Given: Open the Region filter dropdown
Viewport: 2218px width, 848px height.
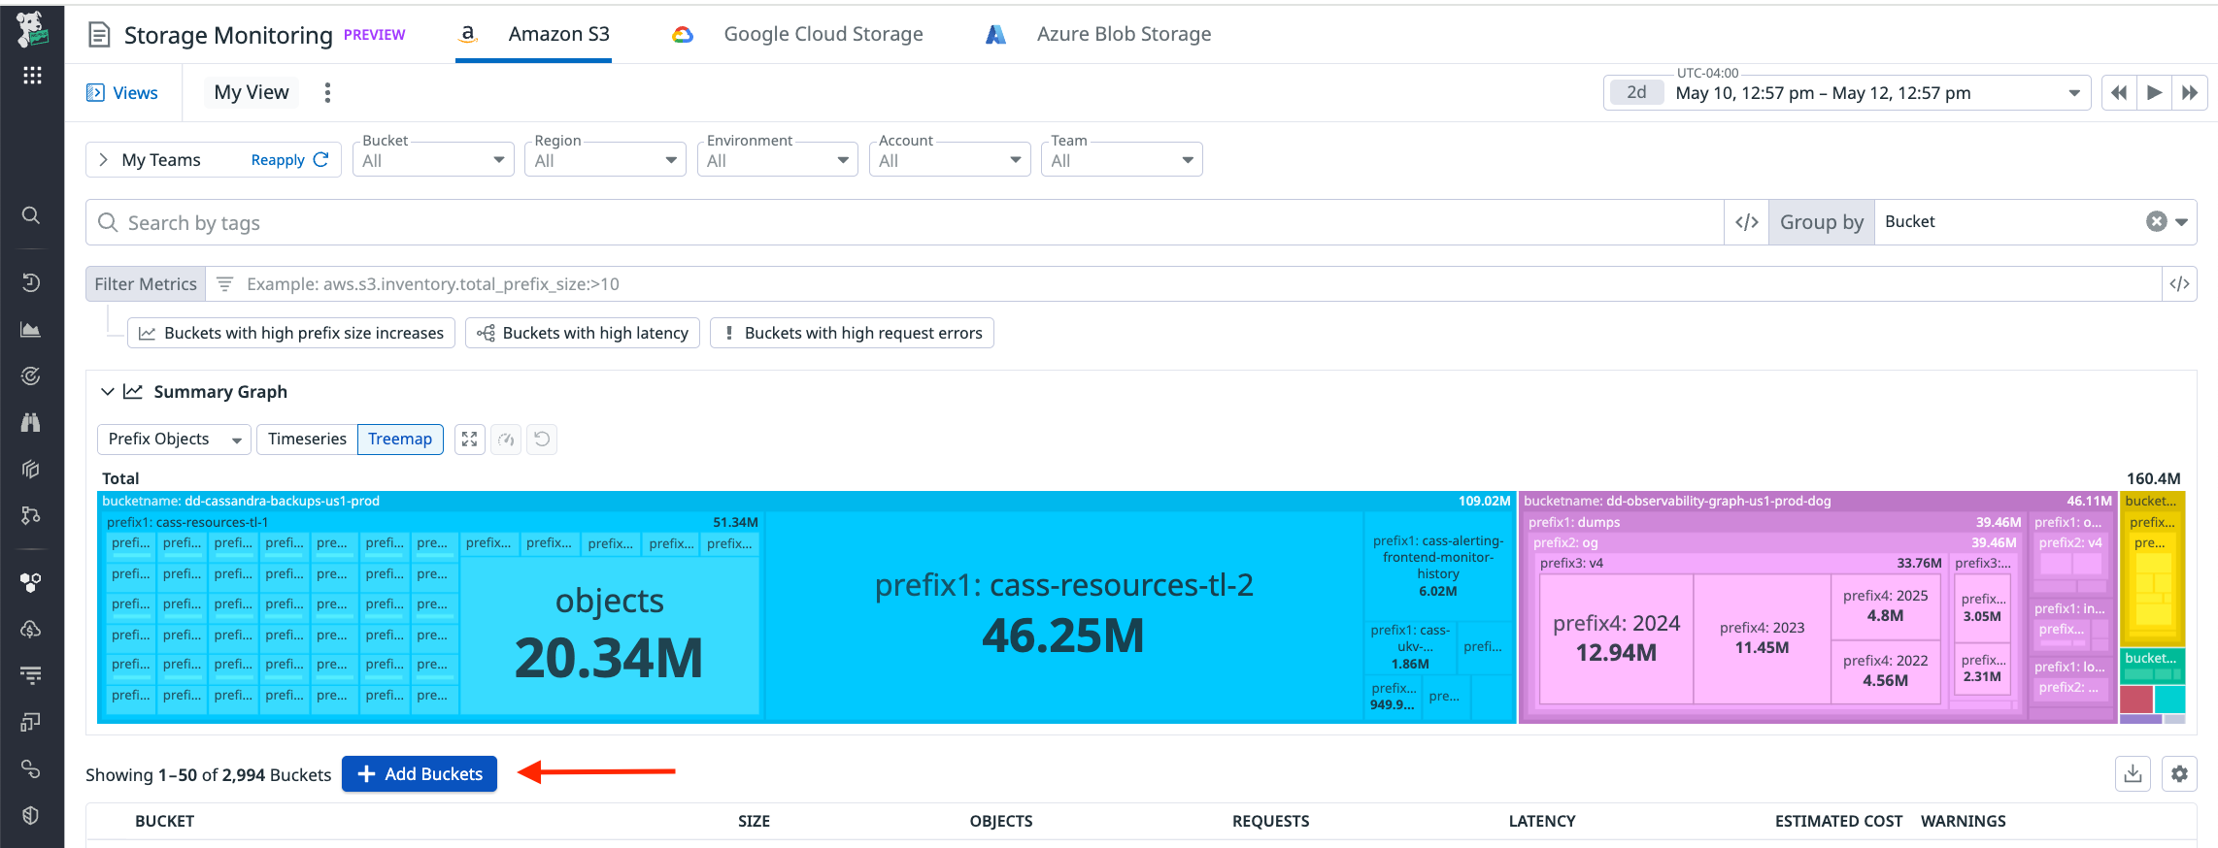Looking at the screenshot, I should click(x=604, y=160).
